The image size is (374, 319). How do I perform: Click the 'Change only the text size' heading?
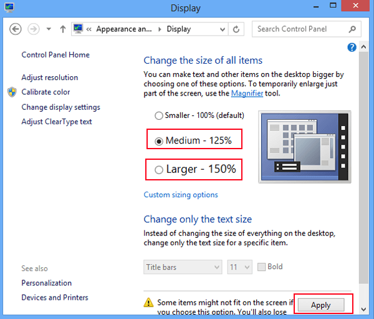(x=198, y=219)
